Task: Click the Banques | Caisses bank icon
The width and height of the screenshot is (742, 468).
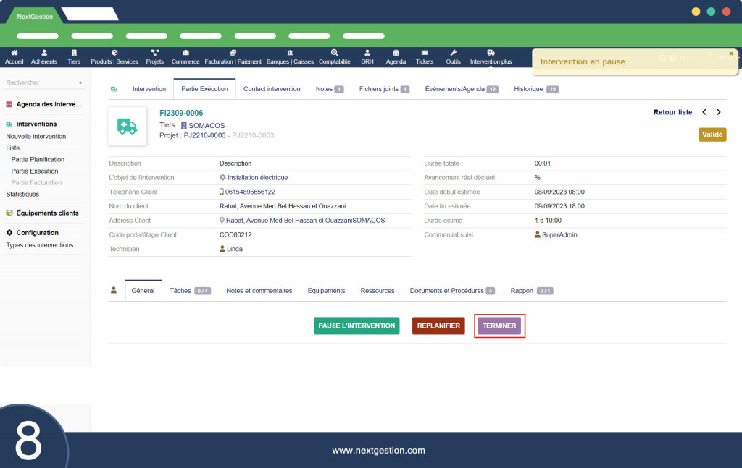Action: (x=290, y=52)
